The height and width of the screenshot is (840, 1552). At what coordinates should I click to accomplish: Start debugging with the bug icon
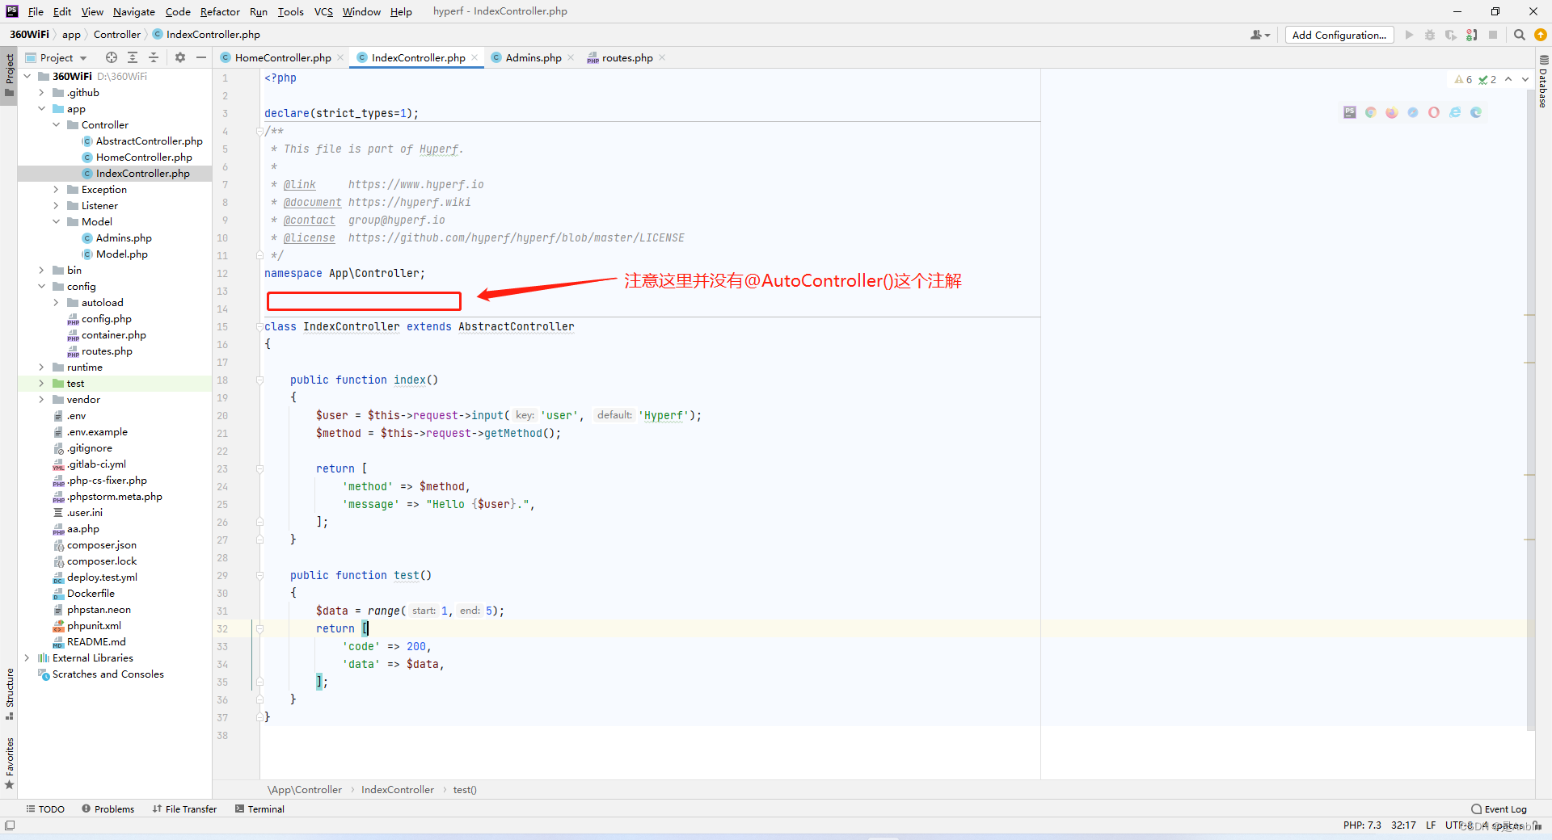pos(1430,35)
